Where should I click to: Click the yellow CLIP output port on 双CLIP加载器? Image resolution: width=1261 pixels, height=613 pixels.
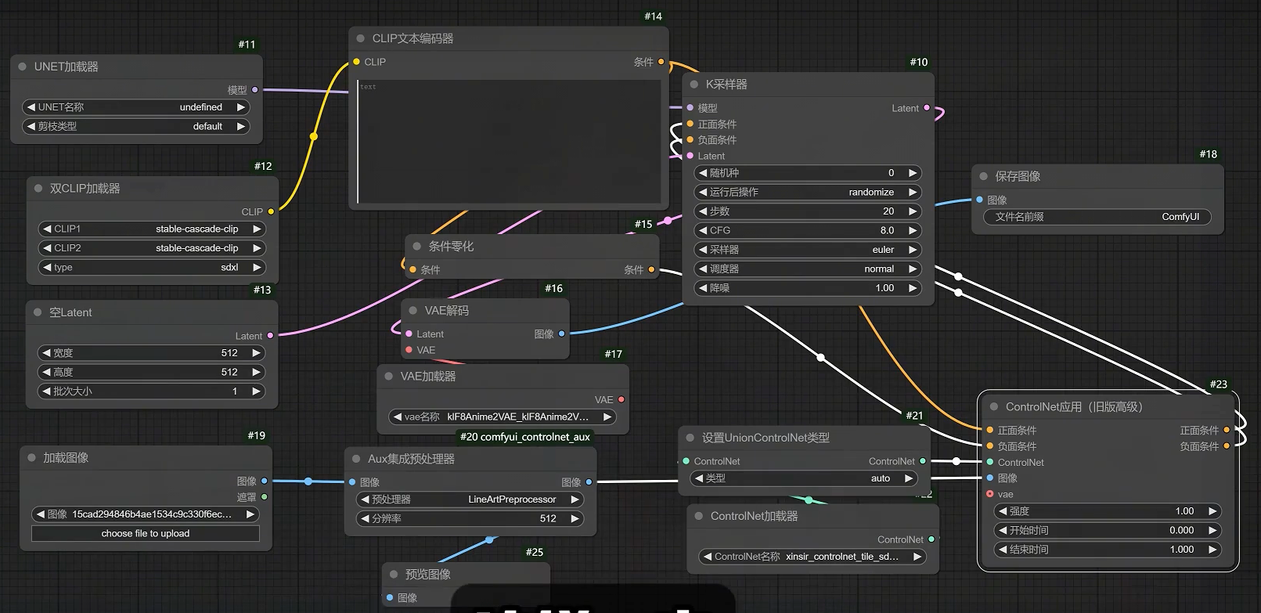point(271,211)
